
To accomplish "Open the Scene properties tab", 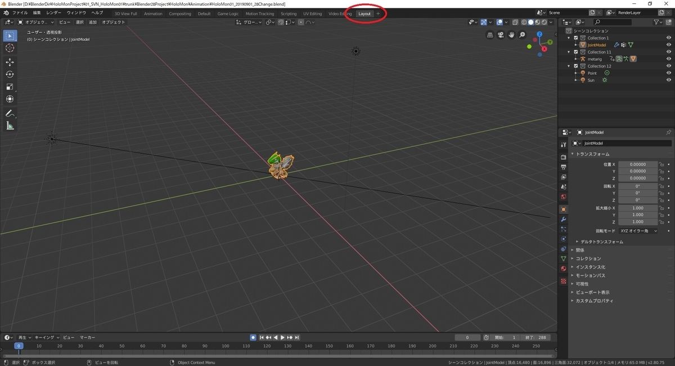I will tap(564, 187).
